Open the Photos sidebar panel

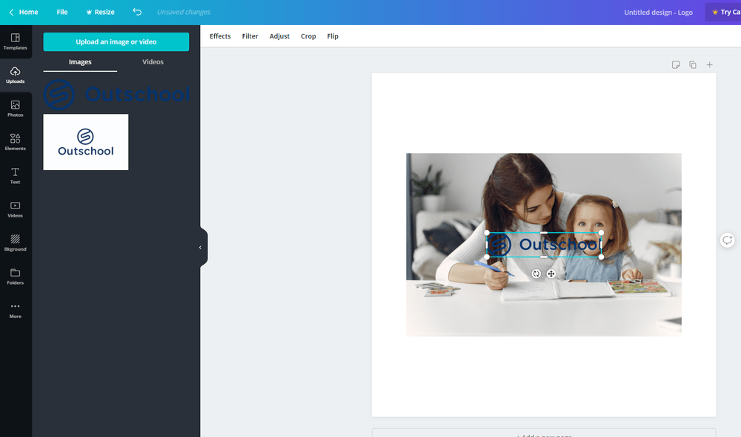[15, 109]
